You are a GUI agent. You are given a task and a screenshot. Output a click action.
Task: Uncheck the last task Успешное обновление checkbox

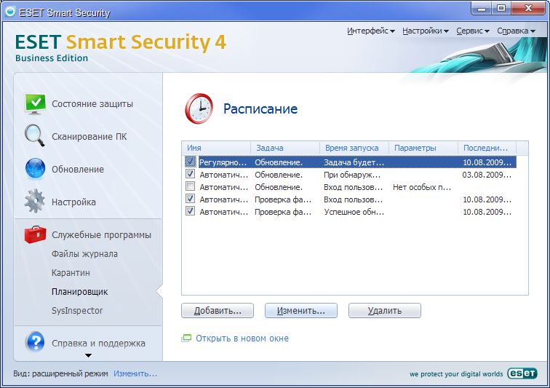pyautogui.click(x=190, y=211)
